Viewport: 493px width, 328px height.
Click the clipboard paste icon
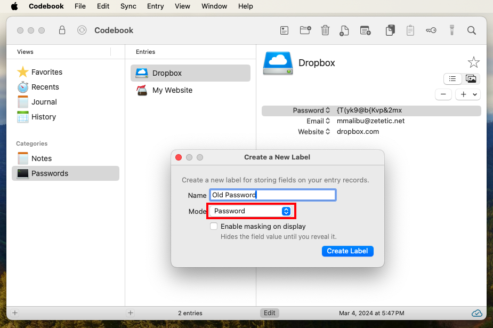410,30
